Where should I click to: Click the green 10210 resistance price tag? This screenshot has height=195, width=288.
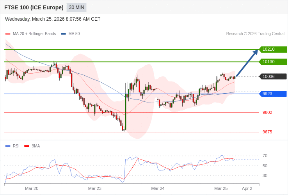pos(273,50)
